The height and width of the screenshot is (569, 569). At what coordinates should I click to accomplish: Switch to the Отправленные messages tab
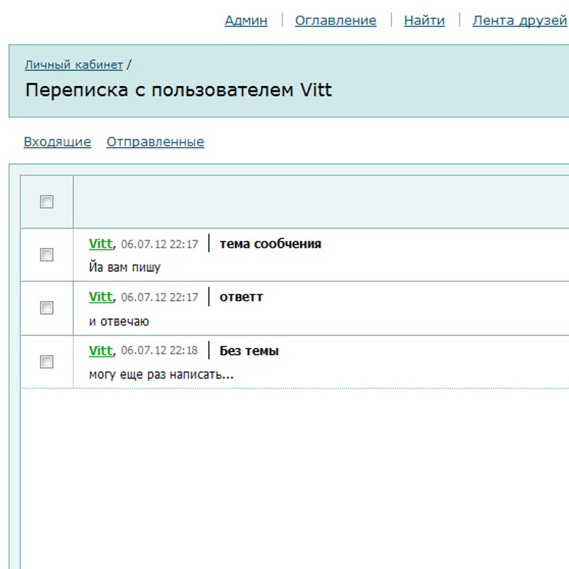pyautogui.click(x=155, y=142)
